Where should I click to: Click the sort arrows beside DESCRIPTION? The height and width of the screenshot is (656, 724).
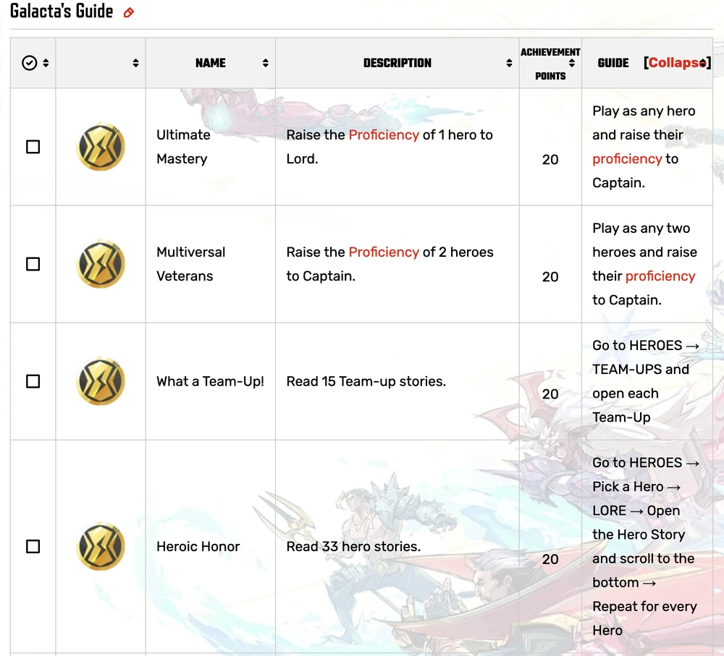point(509,62)
